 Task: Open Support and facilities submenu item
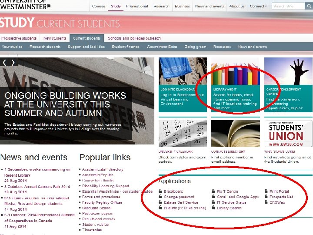tap(86, 47)
